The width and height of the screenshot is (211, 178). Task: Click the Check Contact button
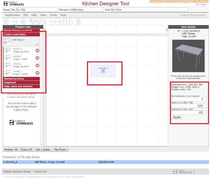coord(175,1)
